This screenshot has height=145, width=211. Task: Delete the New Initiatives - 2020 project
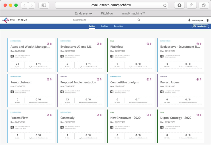click(151, 115)
